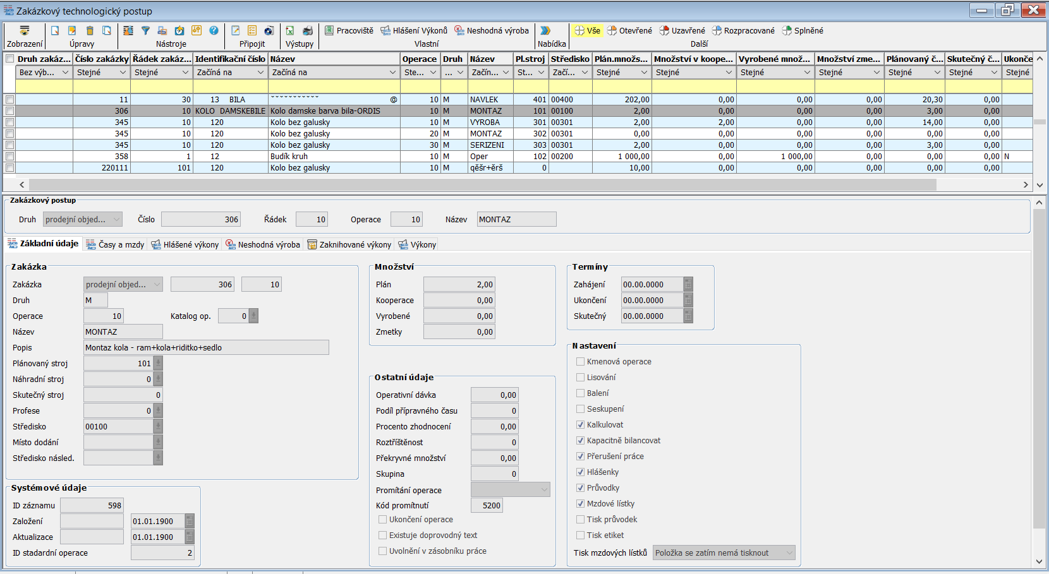Open help with blue question mark icon
Image resolution: width=1049 pixels, height=574 pixels.
[x=214, y=30]
